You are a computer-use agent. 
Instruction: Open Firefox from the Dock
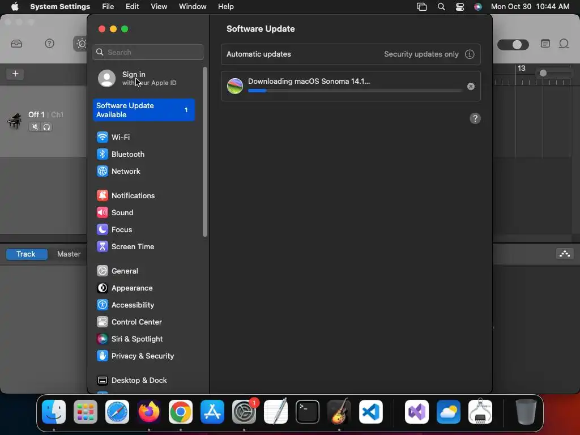click(x=149, y=412)
